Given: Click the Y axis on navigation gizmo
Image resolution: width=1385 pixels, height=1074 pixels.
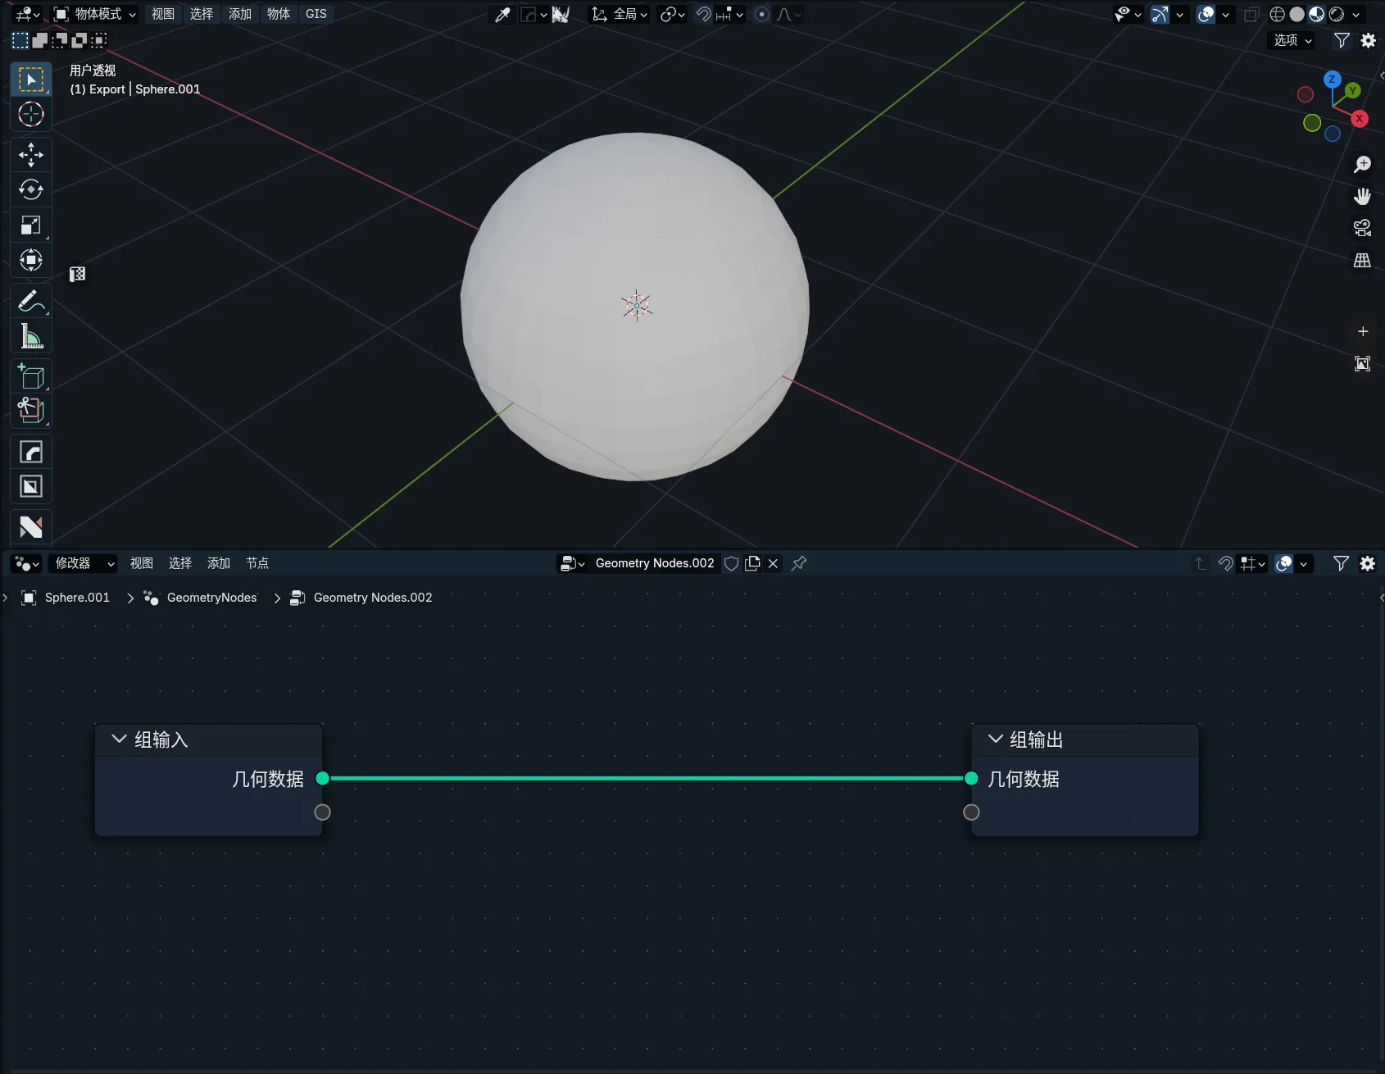Looking at the screenshot, I should [x=1352, y=90].
